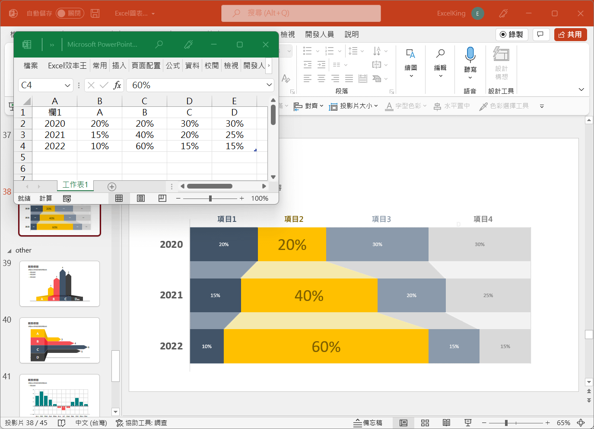Open the slide size dropdown
Viewport: 594px width, 429px height.
pos(354,106)
